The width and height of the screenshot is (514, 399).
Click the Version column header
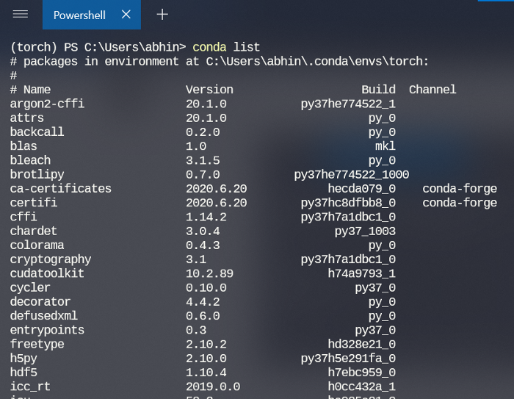(209, 90)
